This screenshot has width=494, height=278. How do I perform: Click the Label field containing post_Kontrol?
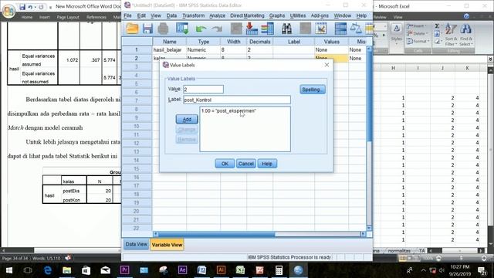237,100
